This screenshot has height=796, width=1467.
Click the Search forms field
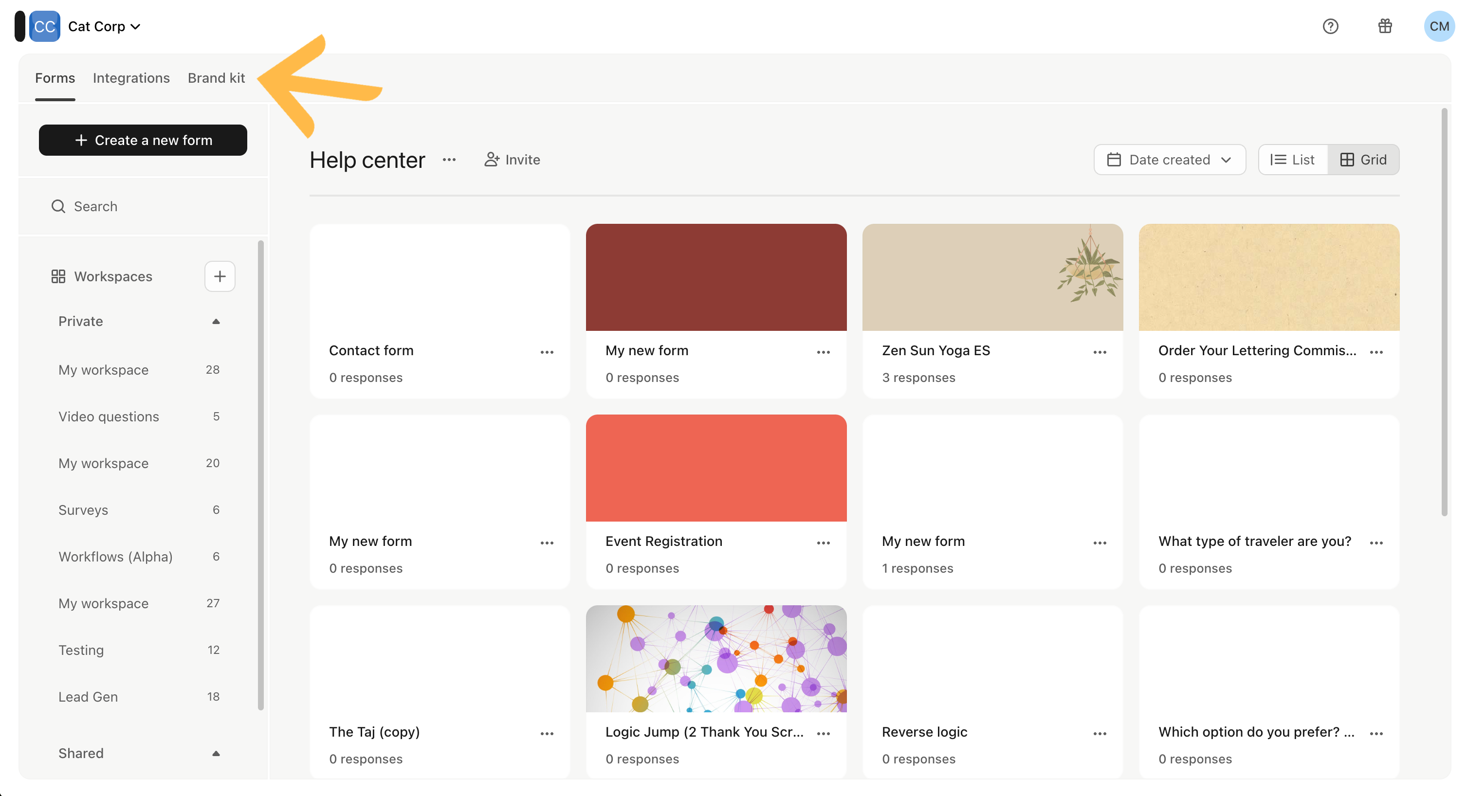pyautogui.click(x=143, y=206)
